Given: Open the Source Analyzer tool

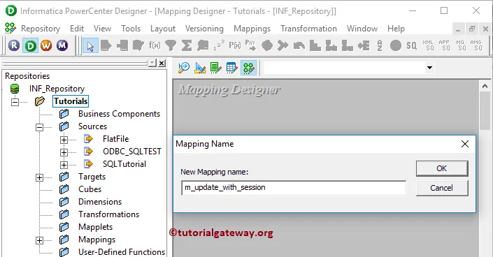Looking at the screenshot, I should point(184,68).
